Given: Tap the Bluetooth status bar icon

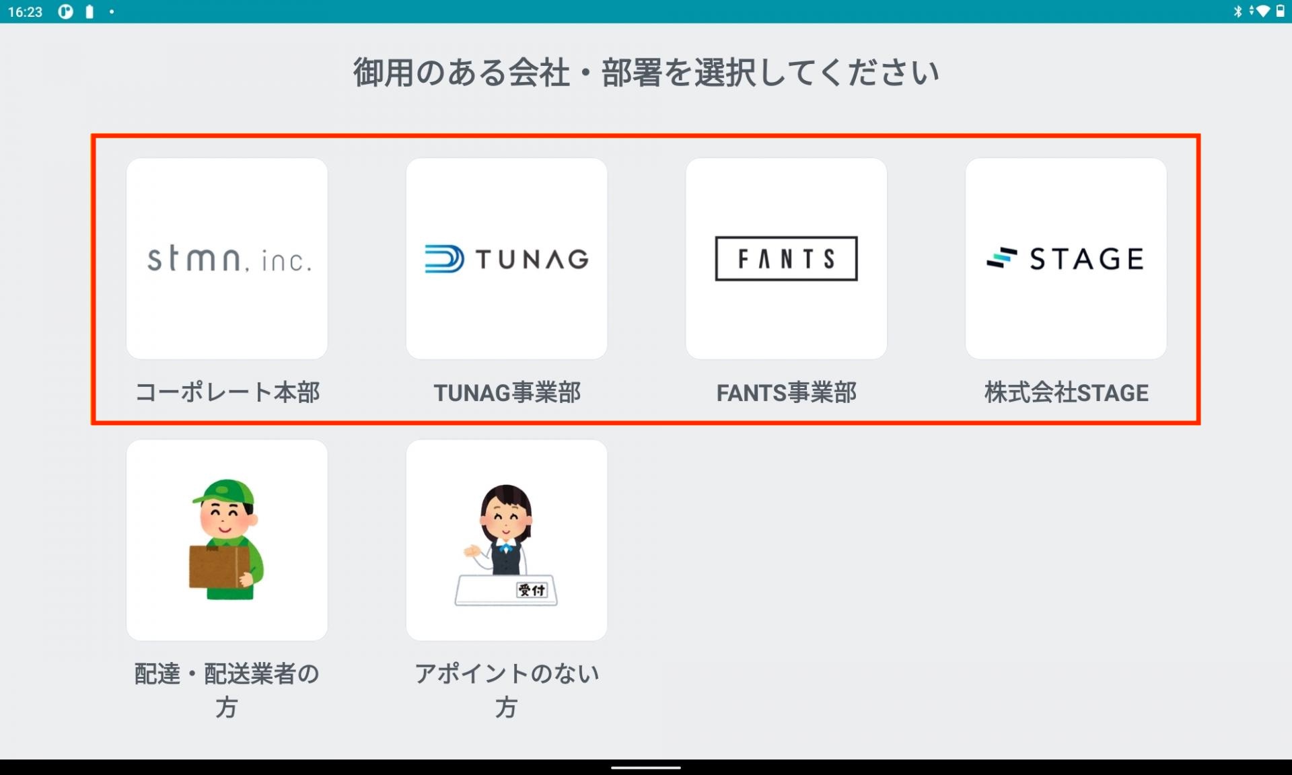Looking at the screenshot, I should click(x=1237, y=11).
